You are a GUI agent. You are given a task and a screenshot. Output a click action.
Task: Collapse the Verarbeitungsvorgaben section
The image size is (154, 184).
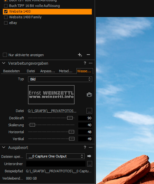[x=4, y=63]
